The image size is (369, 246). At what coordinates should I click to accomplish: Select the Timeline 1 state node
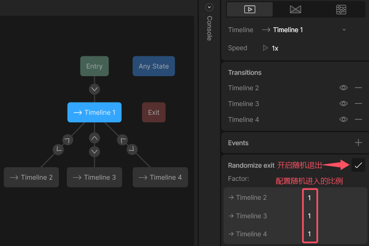[94, 112]
